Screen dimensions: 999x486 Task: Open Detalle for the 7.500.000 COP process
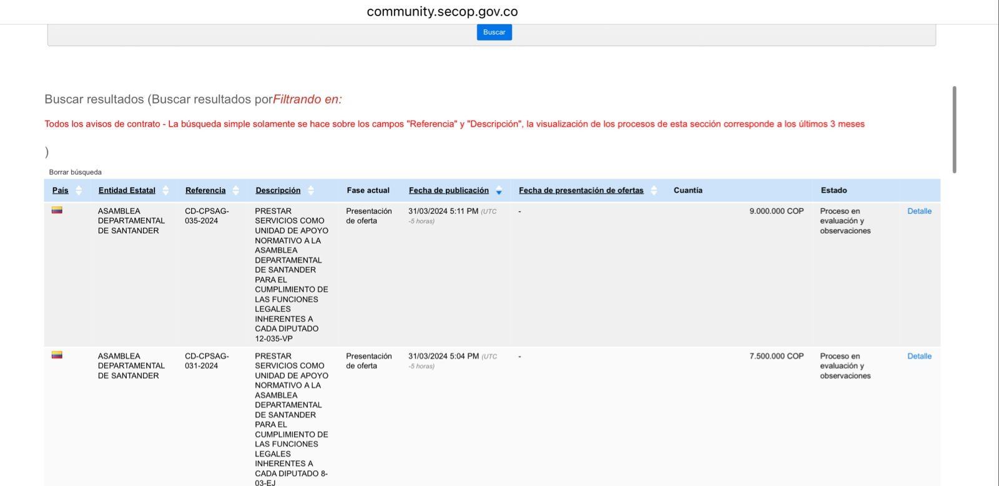click(919, 356)
